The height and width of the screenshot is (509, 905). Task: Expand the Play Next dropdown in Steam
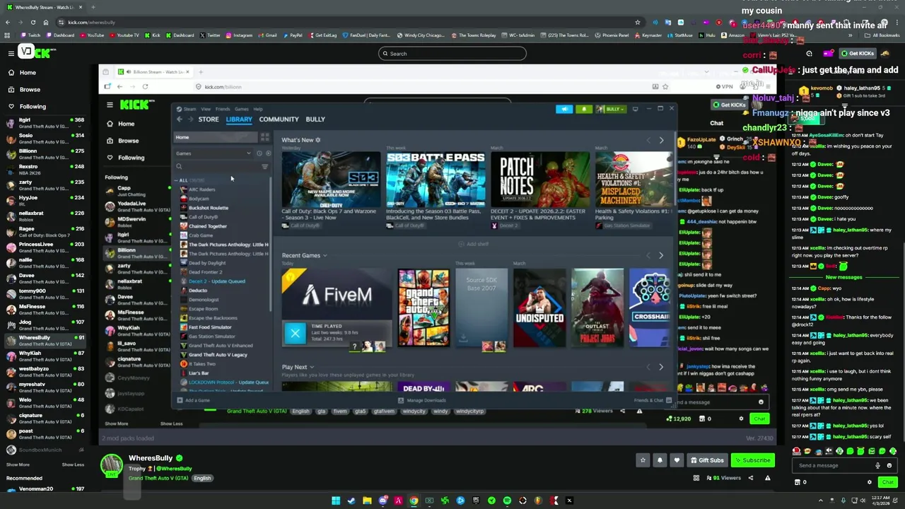pyautogui.click(x=312, y=368)
